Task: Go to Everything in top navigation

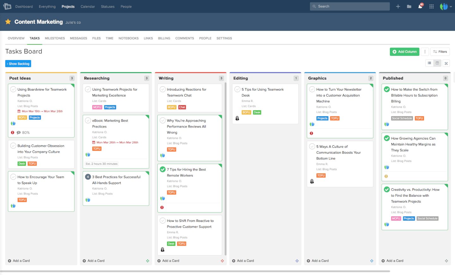Action: [x=47, y=7]
